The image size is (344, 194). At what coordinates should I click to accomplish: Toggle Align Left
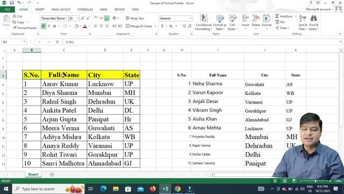click(96, 26)
